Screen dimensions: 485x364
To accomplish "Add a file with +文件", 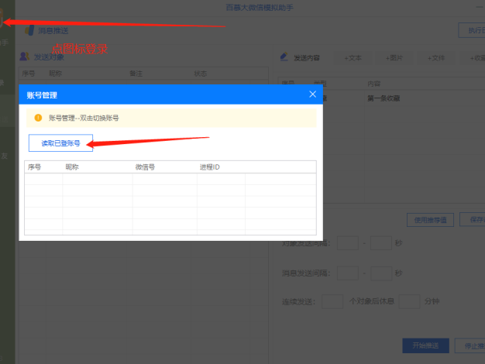I will pyautogui.click(x=436, y=58).
